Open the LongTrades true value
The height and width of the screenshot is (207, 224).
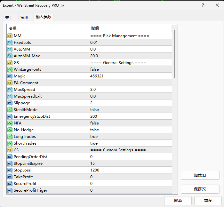(131, 136)
